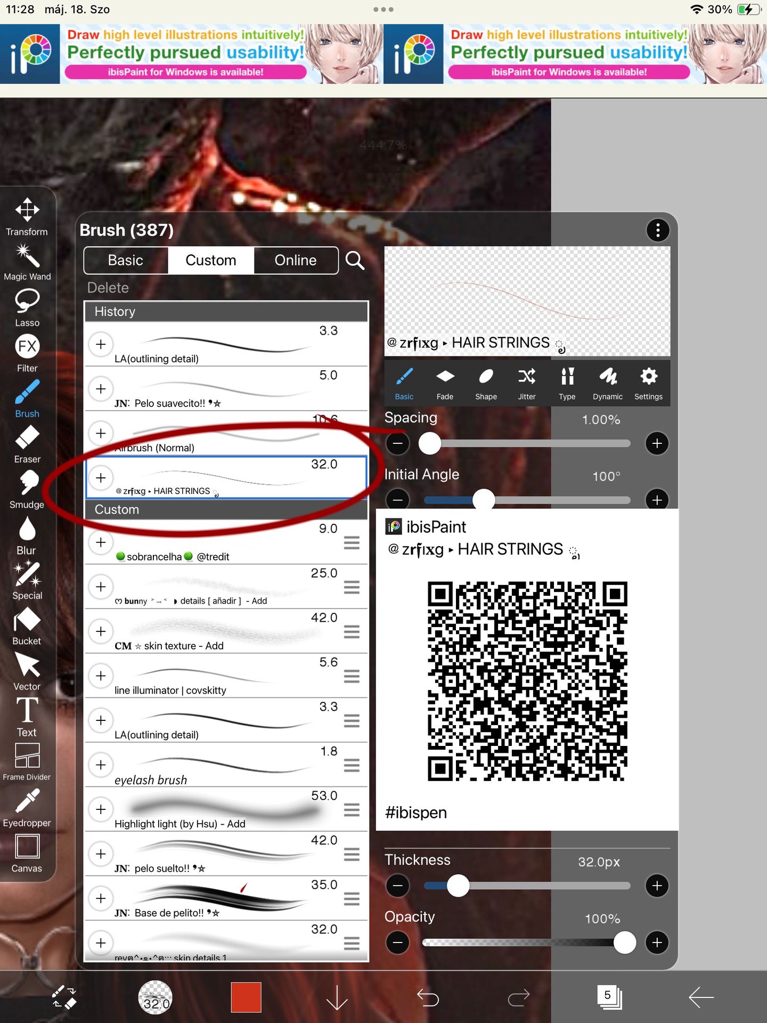Select the bunny details [añadir] - Add brush
This screenshot has width=767, height=1023.
226,587
